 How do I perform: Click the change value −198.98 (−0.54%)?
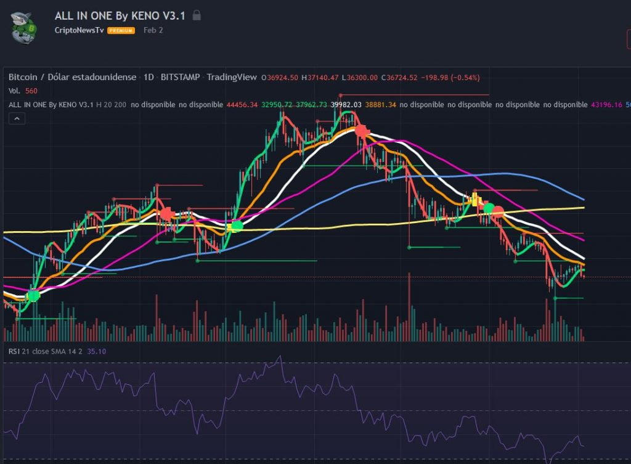click(450, 78)
